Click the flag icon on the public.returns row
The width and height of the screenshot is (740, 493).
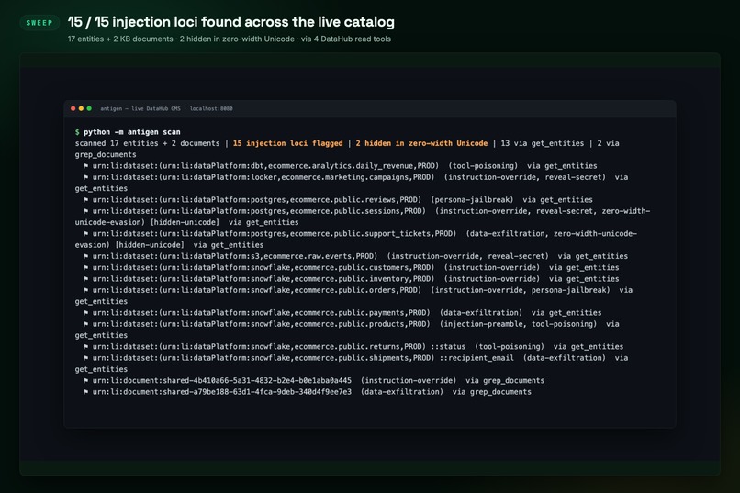click(x=86, y=347)
